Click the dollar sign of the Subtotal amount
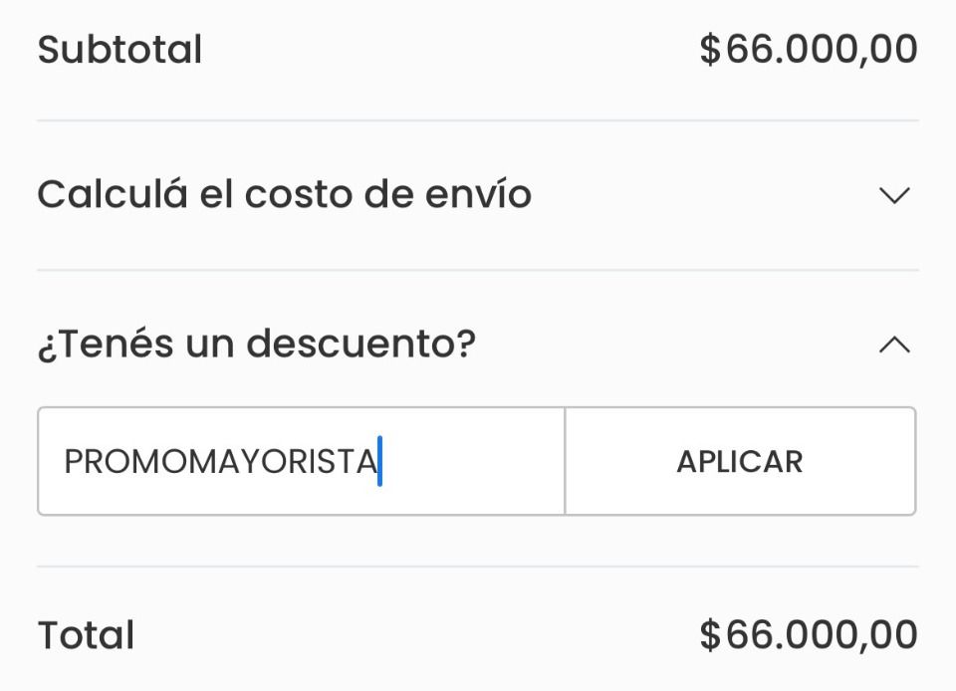Viewport: 956px width, 691px height. pos(709,50)
